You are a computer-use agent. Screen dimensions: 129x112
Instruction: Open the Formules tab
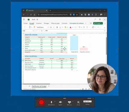tap(64, 23)
